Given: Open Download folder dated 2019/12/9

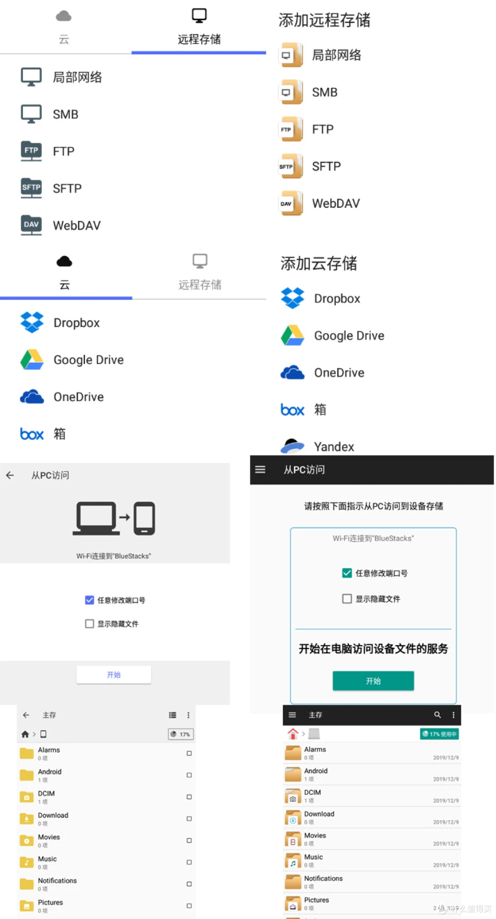Looking at the screenshot, I should point(372,818).
